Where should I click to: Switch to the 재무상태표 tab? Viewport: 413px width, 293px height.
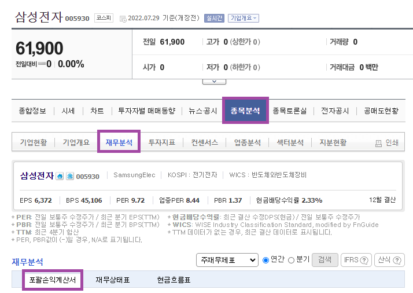click(x=112, y=280)
